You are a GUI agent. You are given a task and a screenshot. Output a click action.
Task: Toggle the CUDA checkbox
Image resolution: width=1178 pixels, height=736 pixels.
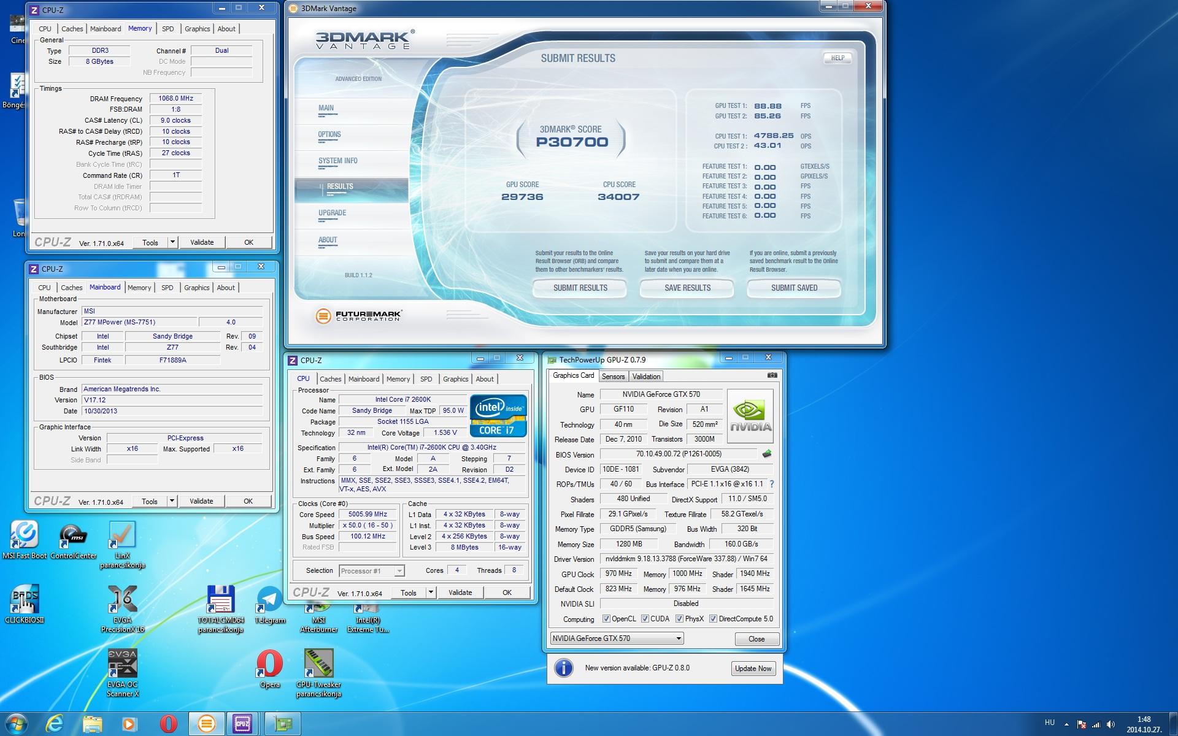click(x=645, y=619)
